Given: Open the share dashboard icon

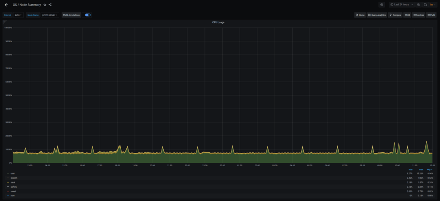Looking at the screenshot, I should pyautogui.click(x=50, y=5).
